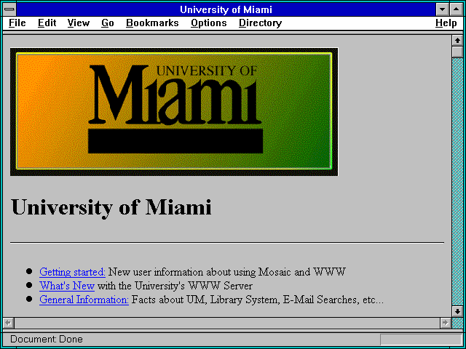
Task: Visit the General Information link
Action: coord(84,300)
